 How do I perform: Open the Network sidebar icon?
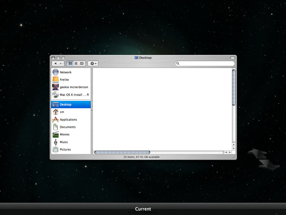click(55, 72)
